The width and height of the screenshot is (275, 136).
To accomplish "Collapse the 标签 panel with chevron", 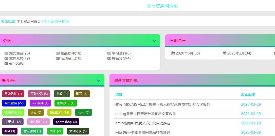I will [99, 81].
